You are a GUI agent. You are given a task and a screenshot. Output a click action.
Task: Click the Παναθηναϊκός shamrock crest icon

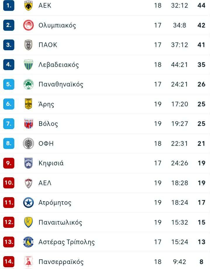pyautogui.click(x=28, y=84)
